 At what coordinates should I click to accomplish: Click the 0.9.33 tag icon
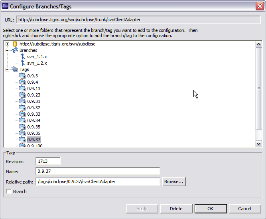pyautogui.click(x=22, y=114)
